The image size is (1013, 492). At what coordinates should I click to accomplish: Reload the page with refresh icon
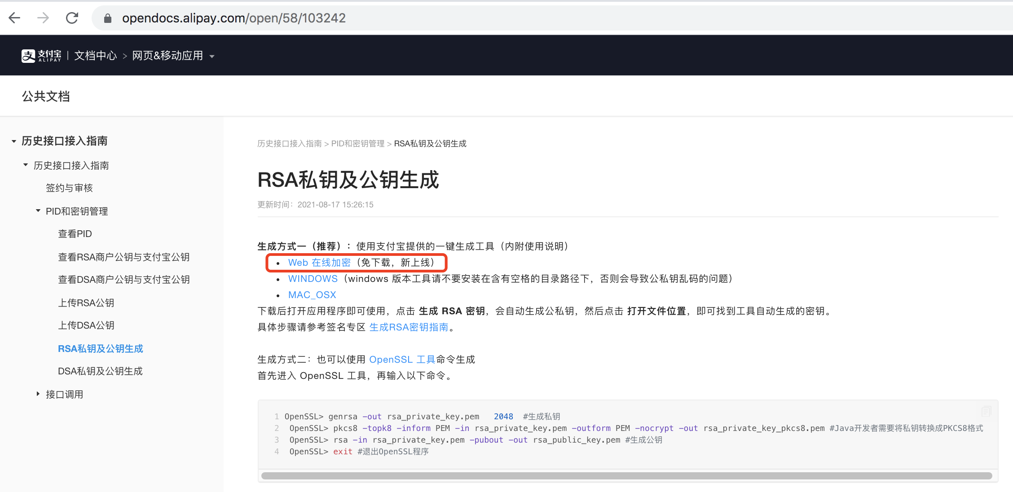(72, 18)
